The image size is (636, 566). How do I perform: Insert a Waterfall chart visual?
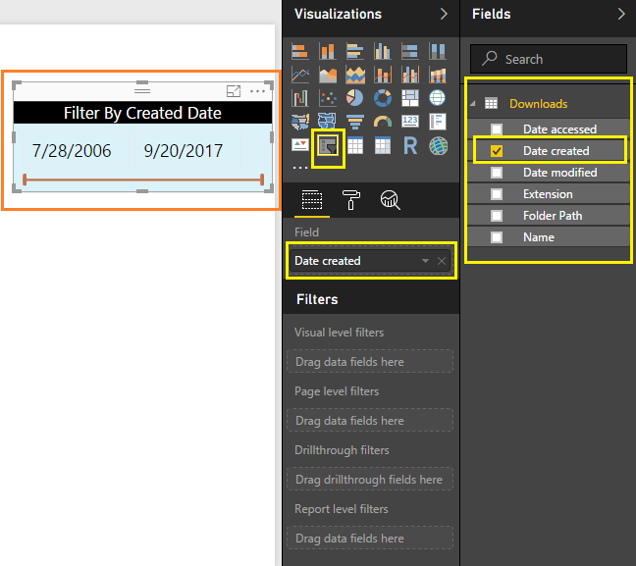[300, 98]
